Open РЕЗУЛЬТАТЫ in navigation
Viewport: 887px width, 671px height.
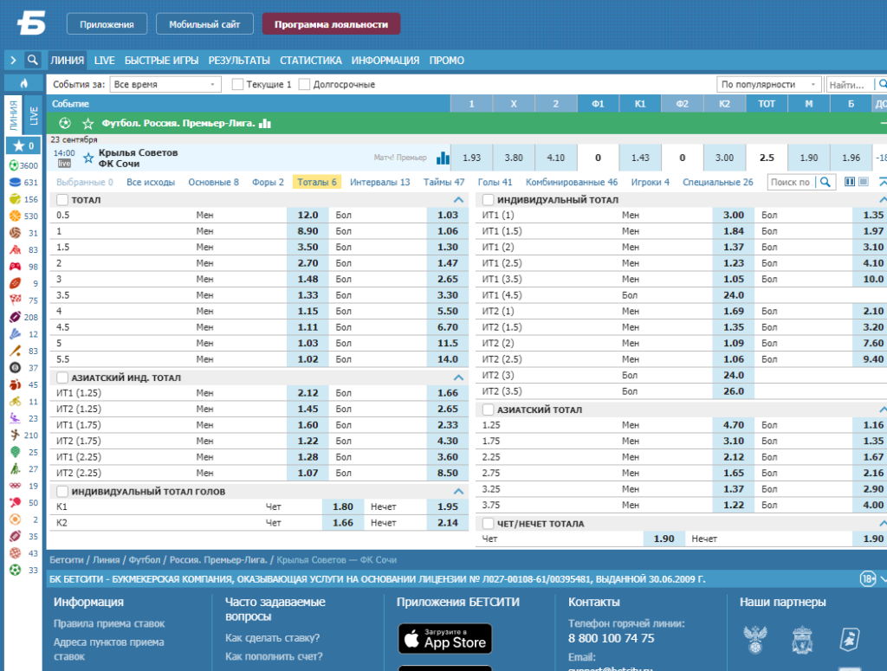click(239, 61)
